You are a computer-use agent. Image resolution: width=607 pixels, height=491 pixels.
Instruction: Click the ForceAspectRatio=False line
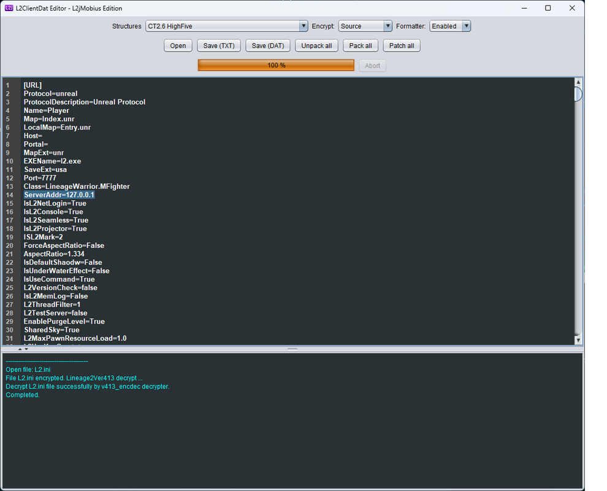tap(64, 245)
